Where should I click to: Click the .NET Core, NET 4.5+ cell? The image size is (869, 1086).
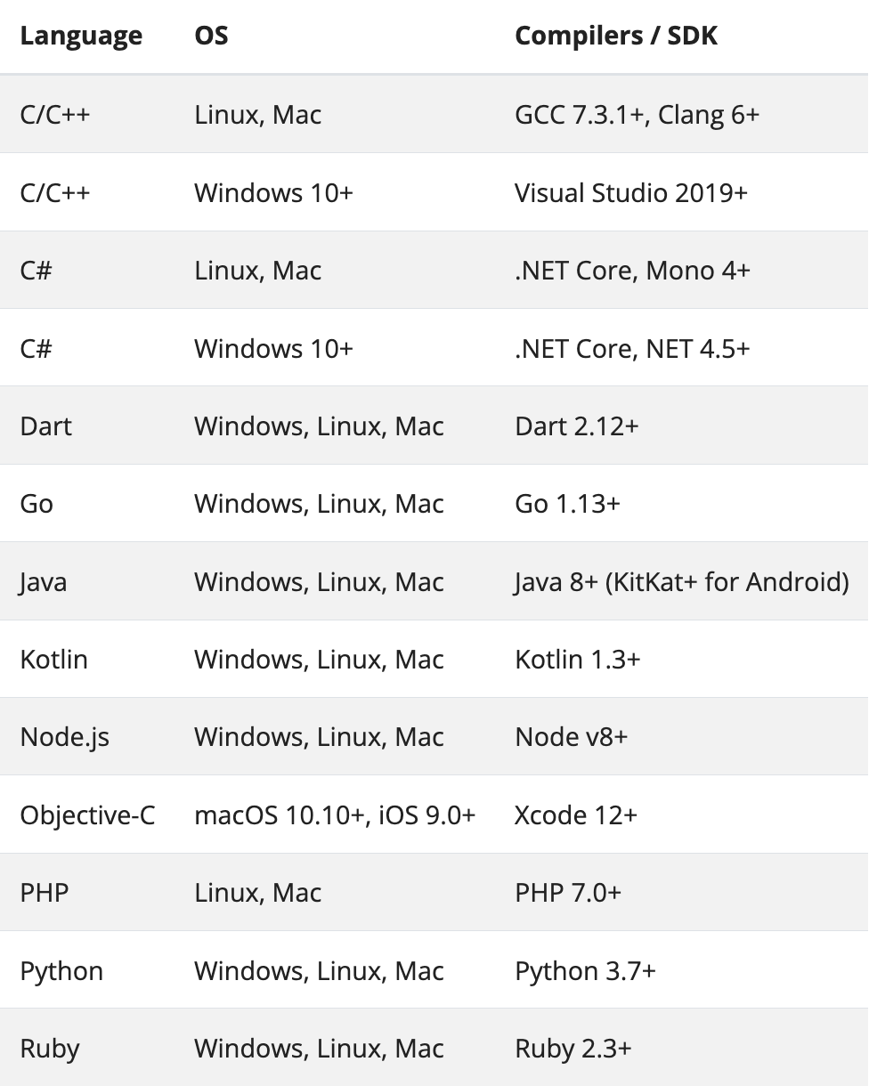click(632, 348)
